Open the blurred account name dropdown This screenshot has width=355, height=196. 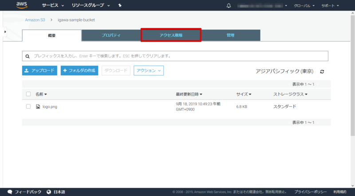[262, 6]
